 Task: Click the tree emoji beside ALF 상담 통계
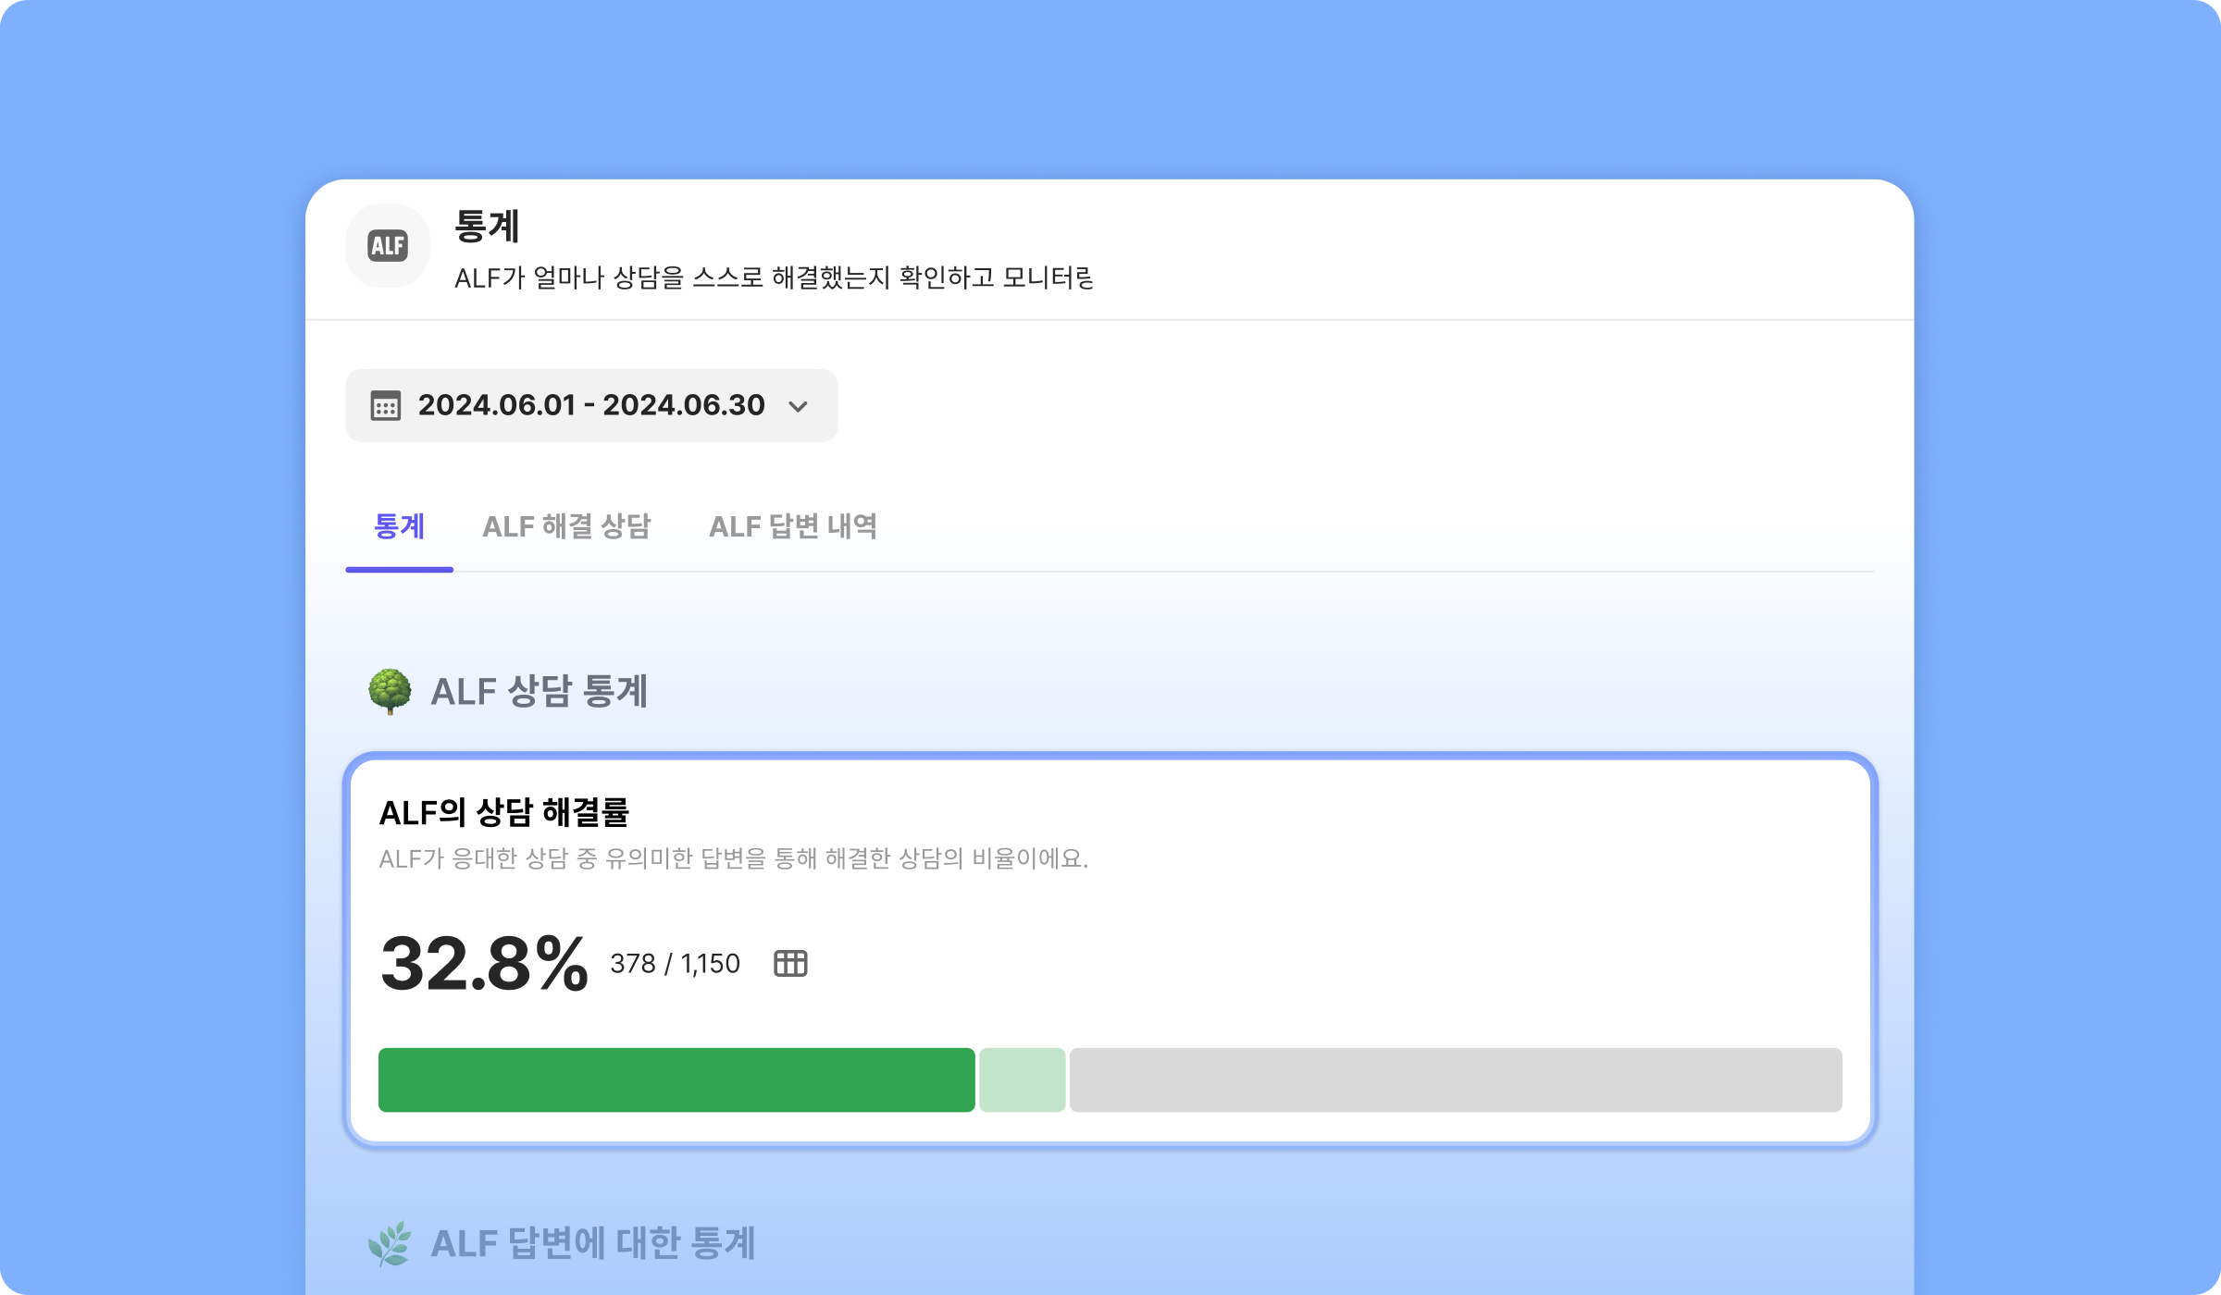tap(390, 691)
